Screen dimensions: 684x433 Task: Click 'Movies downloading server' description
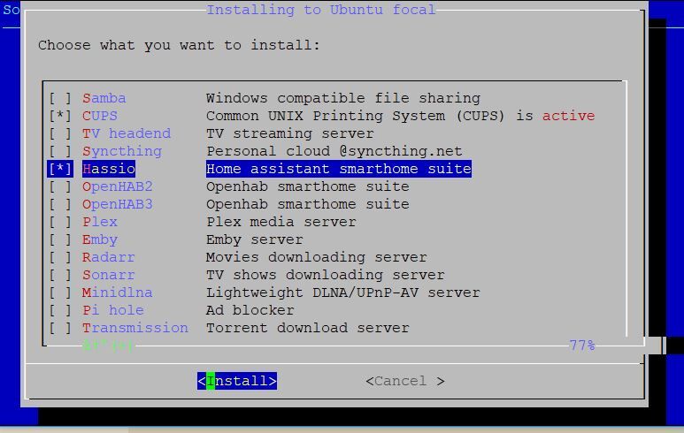[317, 257]
